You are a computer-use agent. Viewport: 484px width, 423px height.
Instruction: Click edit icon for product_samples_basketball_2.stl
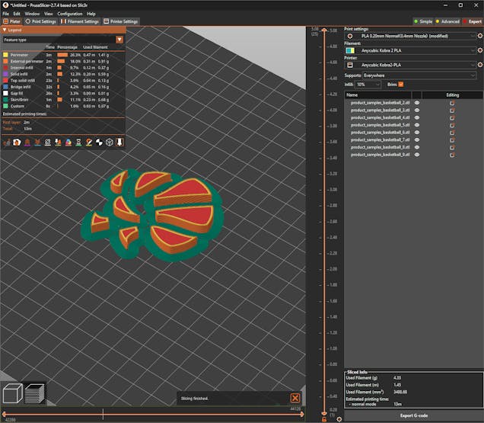(x=452, y=104)
